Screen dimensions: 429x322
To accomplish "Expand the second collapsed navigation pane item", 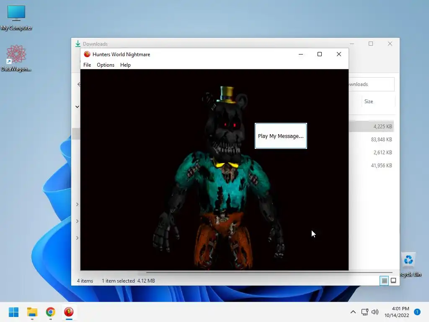I will (x=77, y=221).
